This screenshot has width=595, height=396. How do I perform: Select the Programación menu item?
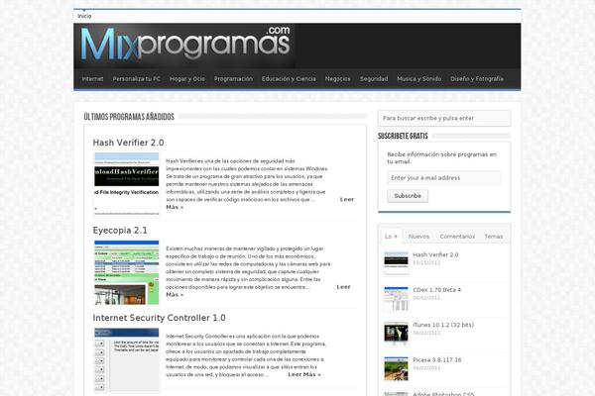click(x=233, y=79)
